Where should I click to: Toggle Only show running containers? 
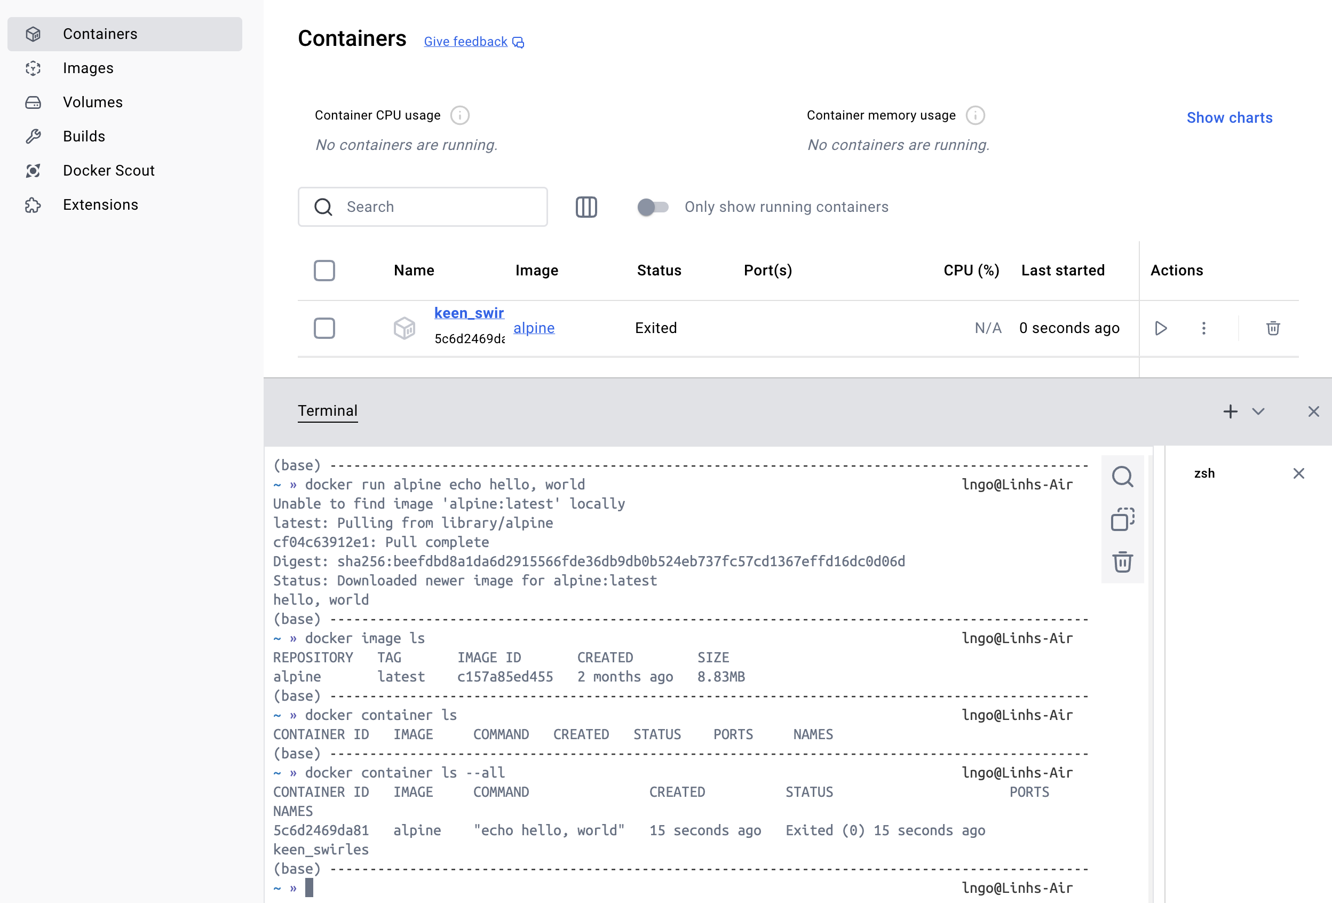click(x=653, y=207)
